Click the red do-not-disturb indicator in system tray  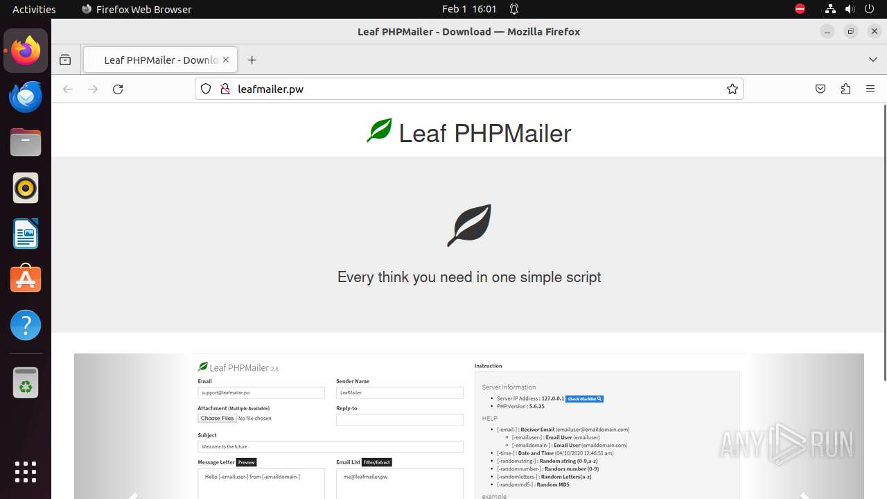pos(800,9)
